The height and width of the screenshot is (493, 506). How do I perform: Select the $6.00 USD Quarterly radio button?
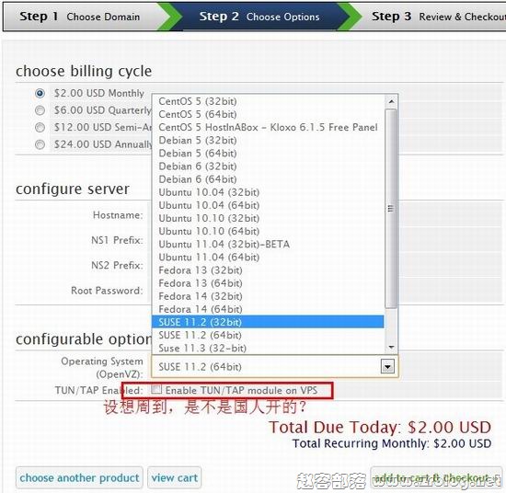40,110
